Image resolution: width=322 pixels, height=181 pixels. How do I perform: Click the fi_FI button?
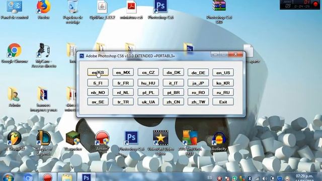[x=98, y=83]
